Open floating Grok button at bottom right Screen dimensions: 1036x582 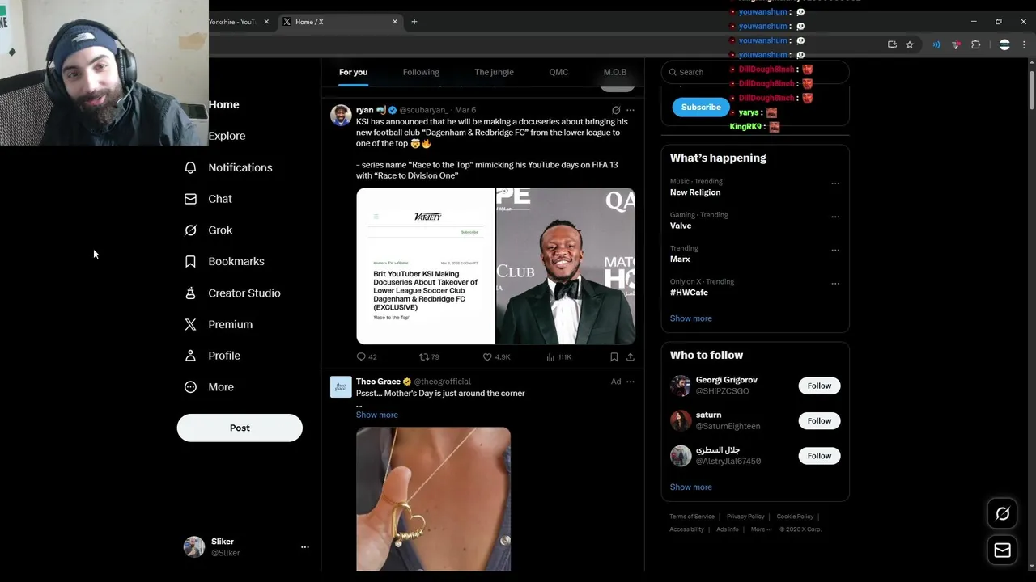pyautogui.click(x=1002, y=513)
